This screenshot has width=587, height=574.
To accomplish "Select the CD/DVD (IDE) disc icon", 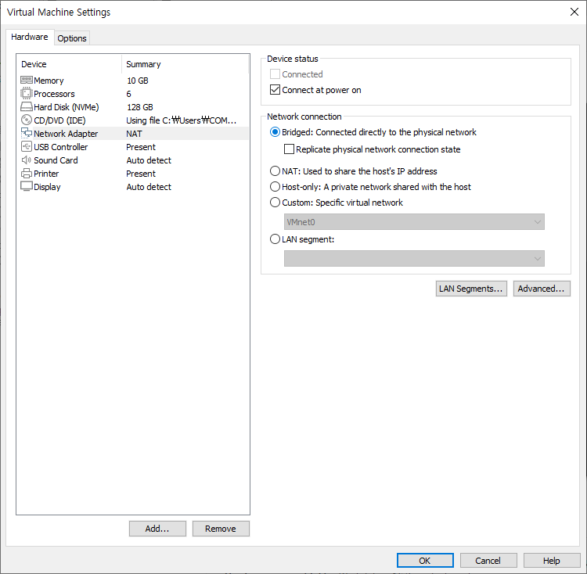I will (27, 120).
